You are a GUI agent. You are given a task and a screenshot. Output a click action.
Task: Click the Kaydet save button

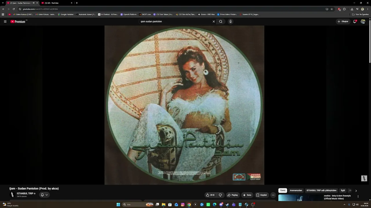point(261,195)
